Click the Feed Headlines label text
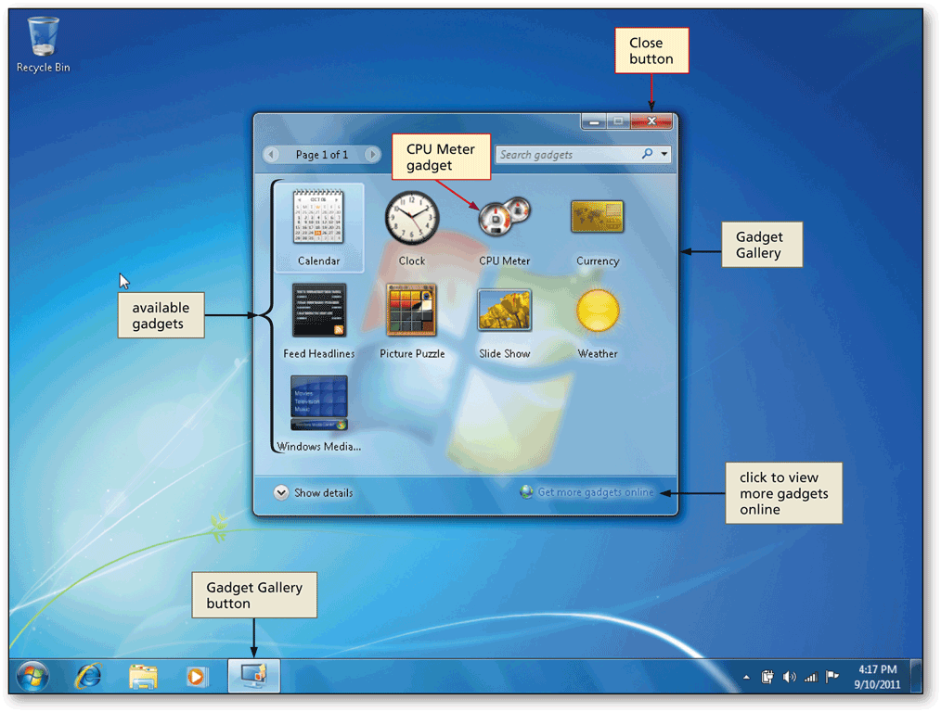The image size is (941, 712). coord(318,353)
